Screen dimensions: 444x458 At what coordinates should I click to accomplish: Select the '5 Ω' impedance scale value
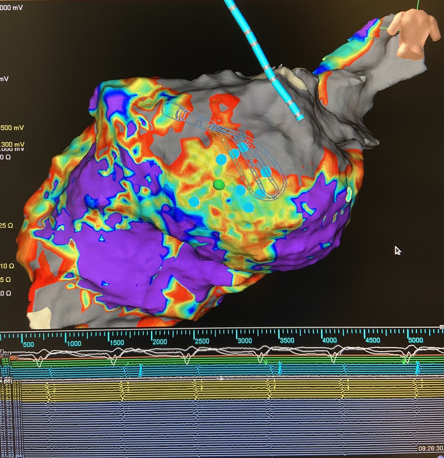[x=5, y=280]
